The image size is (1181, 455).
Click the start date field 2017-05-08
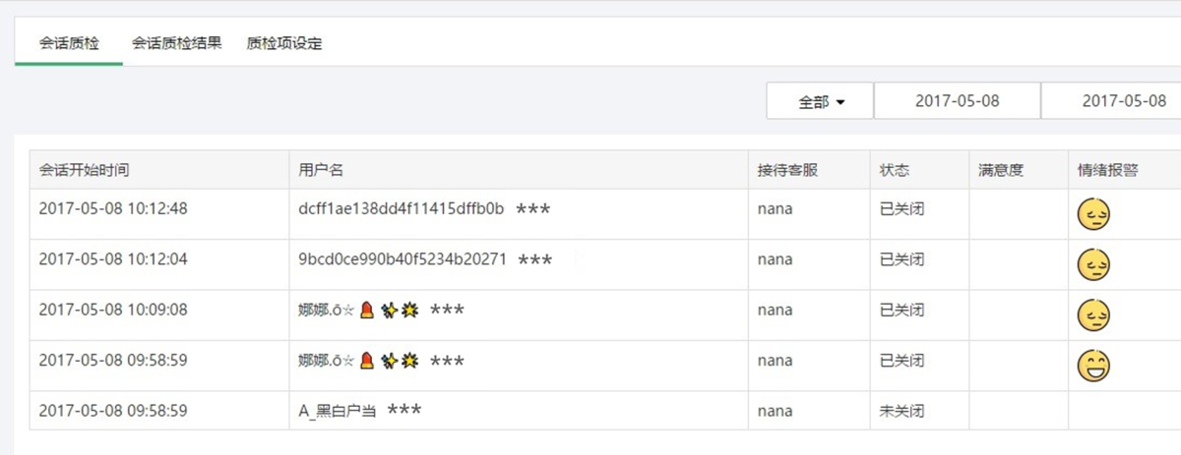tap(958, 100)
